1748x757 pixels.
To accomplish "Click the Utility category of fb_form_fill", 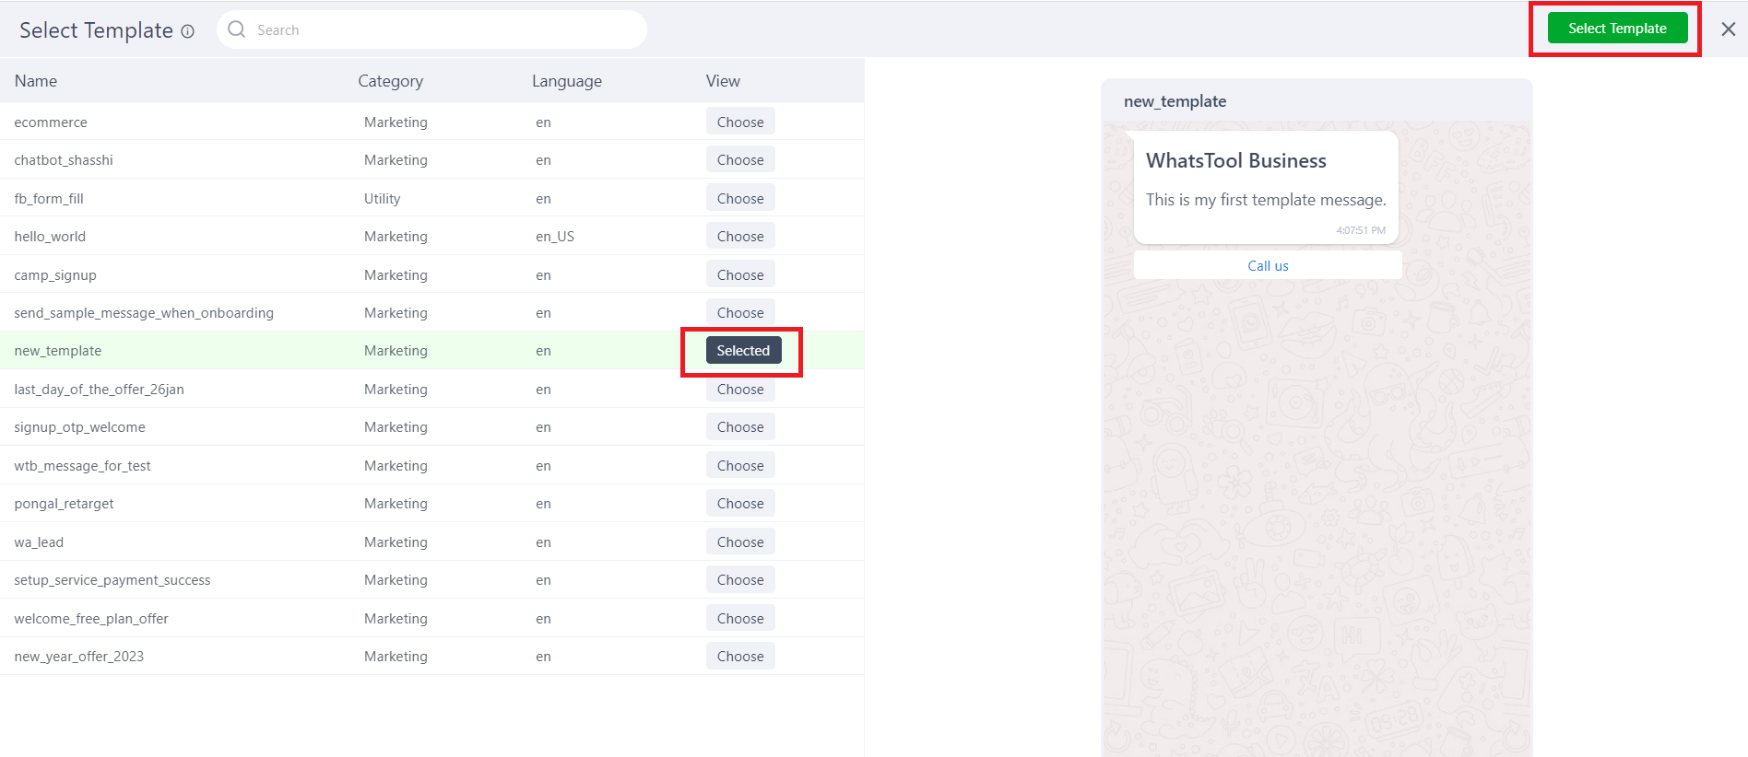I will point(382,198).
